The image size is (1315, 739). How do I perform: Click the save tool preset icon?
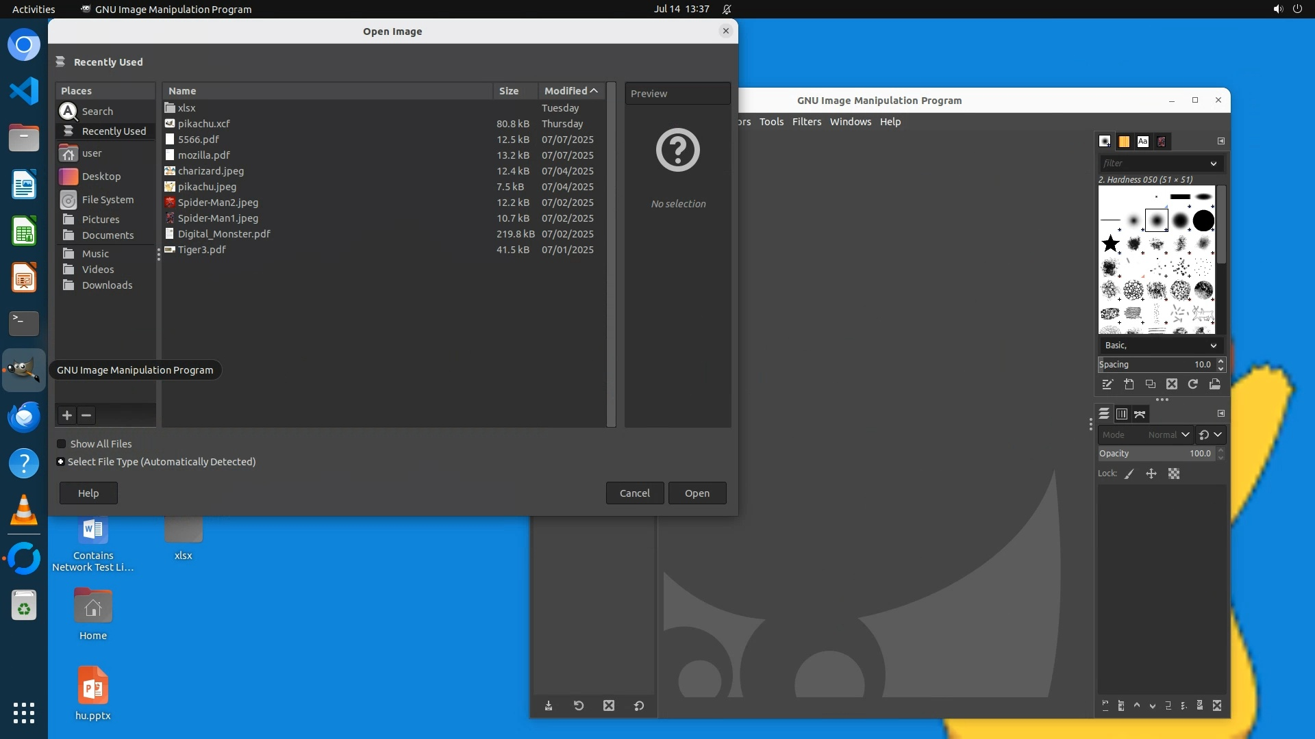coord(549,706)
